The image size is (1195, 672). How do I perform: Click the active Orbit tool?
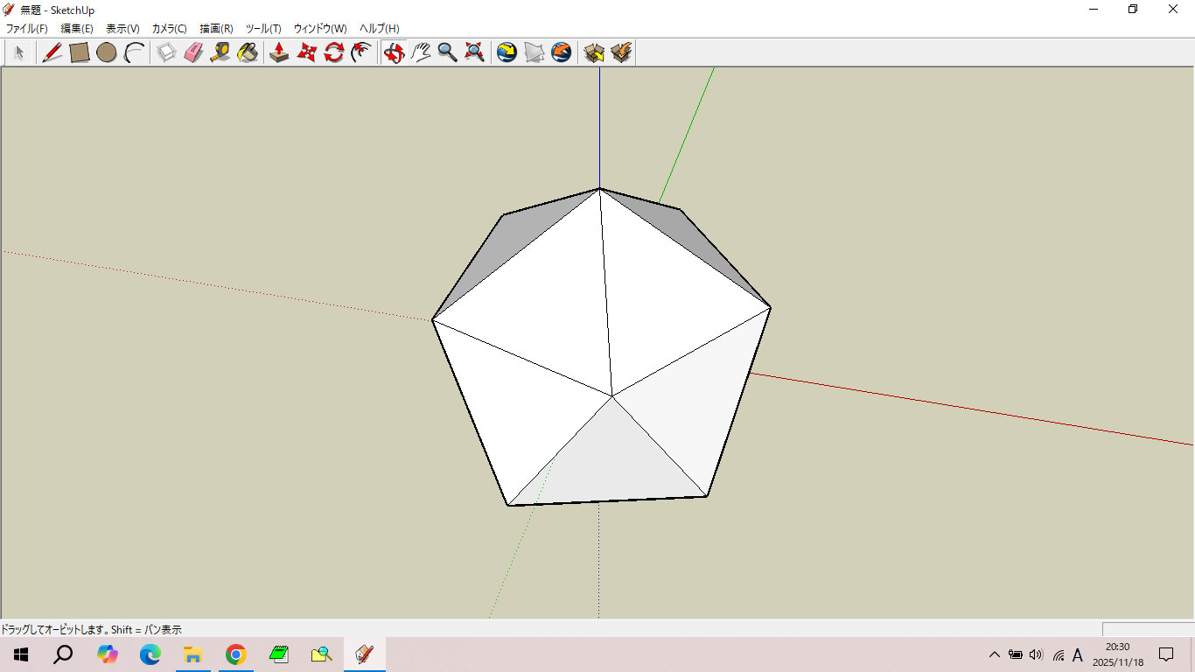394,52
